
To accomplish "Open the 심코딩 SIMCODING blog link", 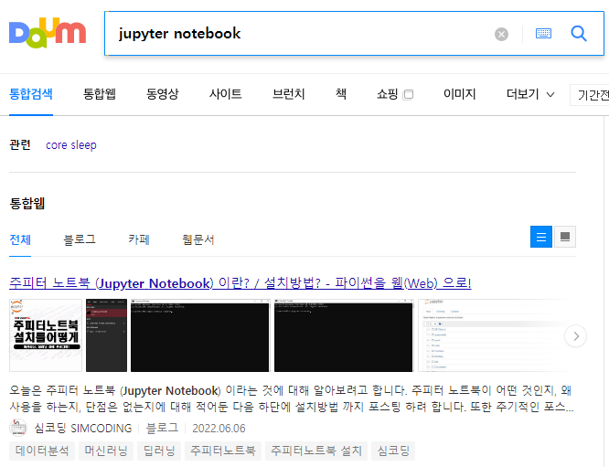I will [x=83, y=429].
